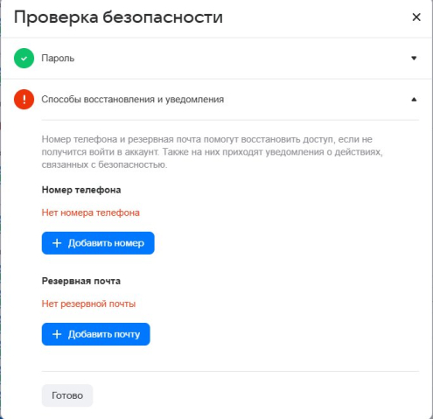Click the green checkmark icon beside Пароль

(24, 59)
